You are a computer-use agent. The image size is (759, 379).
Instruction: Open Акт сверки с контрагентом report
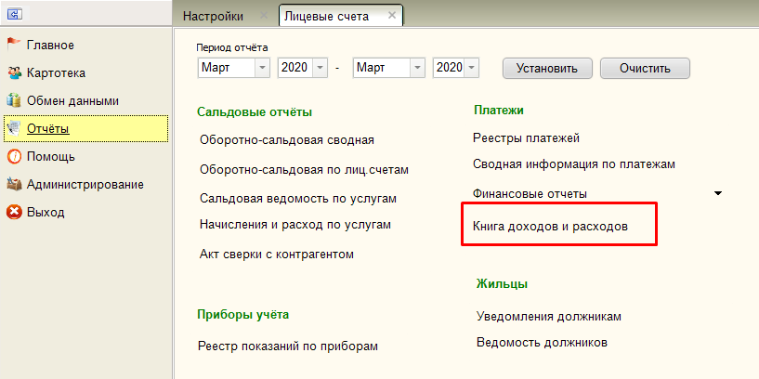[x=277, y=255]
